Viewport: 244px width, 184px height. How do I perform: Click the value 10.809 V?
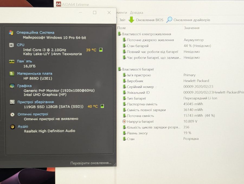click(x=190, y=121)
